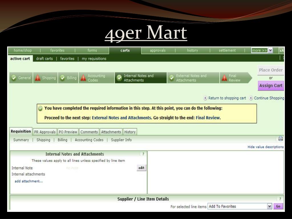Go to Billing section link under Requisition
This screenshot has height=219, width=292.
(x=62, y=140)
